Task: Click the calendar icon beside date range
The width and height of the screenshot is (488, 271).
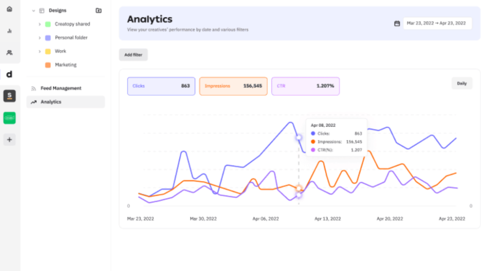Action: (397, 23)
